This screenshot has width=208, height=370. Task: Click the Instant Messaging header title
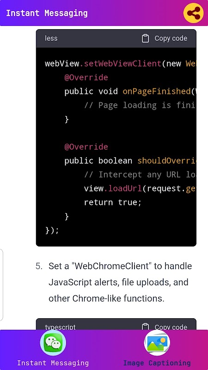[47, 13]
